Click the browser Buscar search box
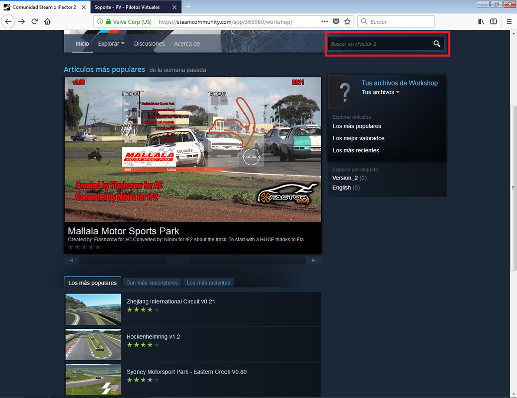The width and height of the screenshot is (517, 398). click(x=396, y=22)
